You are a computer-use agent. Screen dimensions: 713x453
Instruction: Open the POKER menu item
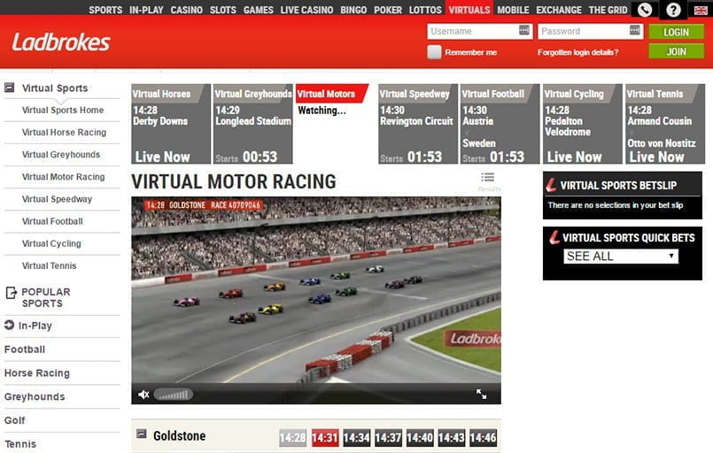click(x=388, y=10)
